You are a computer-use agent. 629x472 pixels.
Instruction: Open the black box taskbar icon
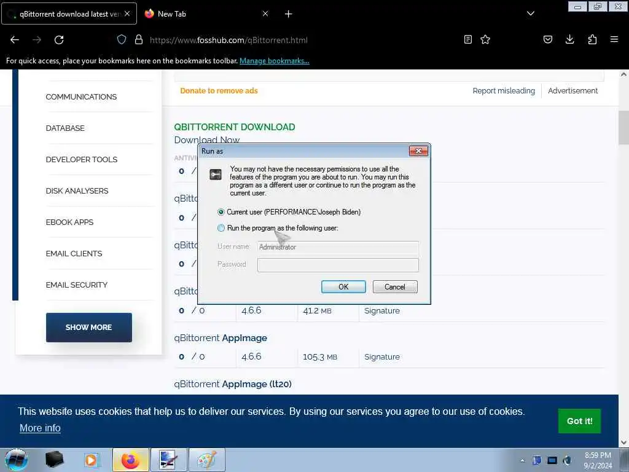point(55,460)
